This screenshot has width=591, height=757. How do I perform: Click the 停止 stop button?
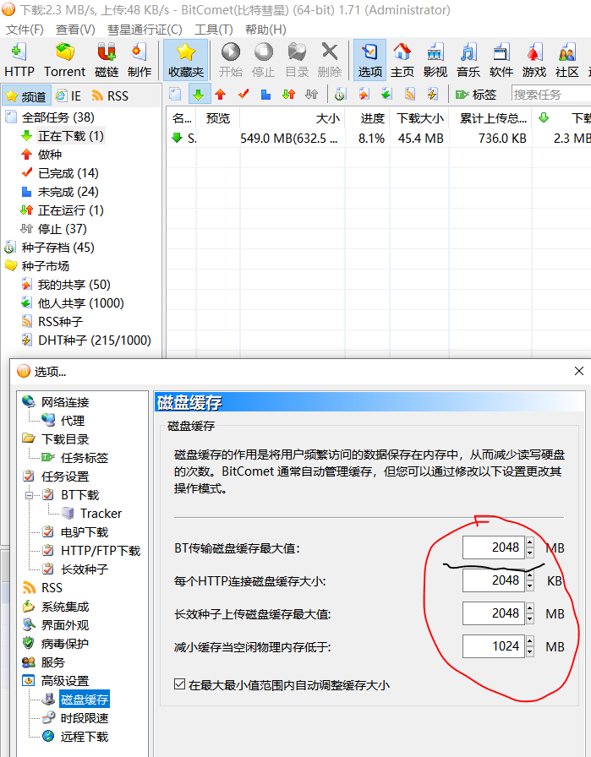coord(263,60)
